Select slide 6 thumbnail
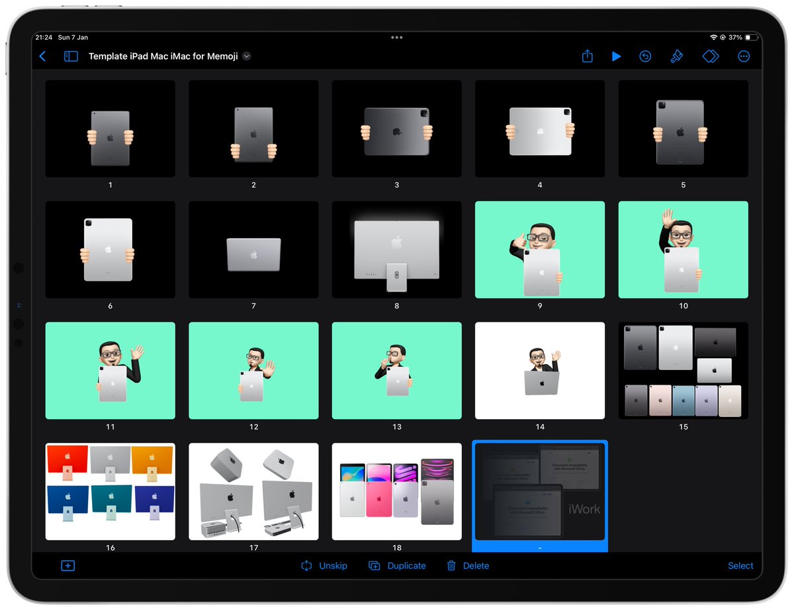The width and height of the screenshot is (794, 611). 110,250
